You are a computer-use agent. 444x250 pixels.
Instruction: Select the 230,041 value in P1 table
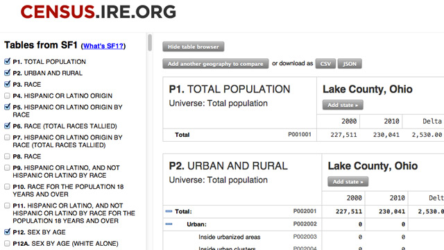coord(386,135)
